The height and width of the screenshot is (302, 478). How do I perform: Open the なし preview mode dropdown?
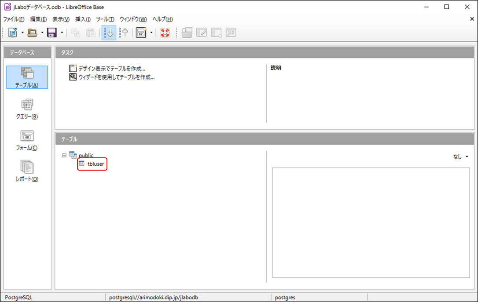point(461,156)
